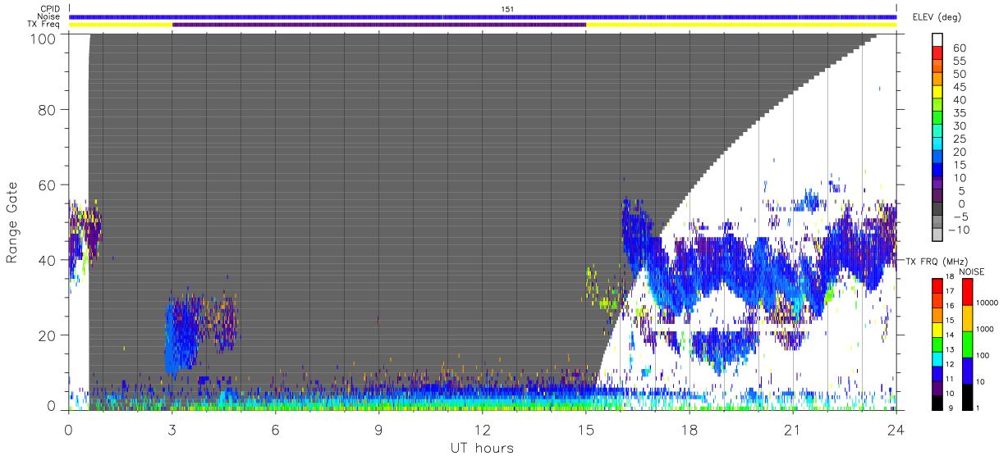The image size is (1008, 465).
Task: Select the green 100–1000 NOISE colorbar segment
Action: (967, 343)
